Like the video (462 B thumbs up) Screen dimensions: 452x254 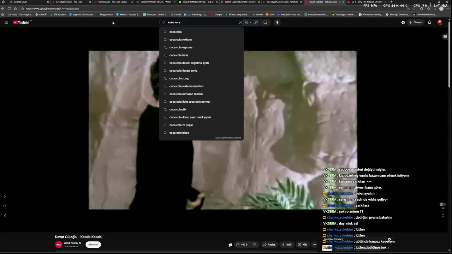click(x=242, y=244)
